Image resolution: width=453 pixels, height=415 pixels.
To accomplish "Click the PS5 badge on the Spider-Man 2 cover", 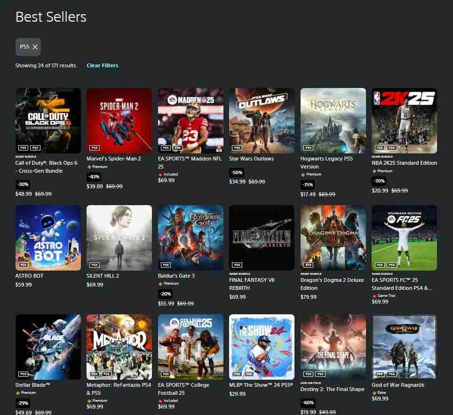I will click(x=95, y=148).
